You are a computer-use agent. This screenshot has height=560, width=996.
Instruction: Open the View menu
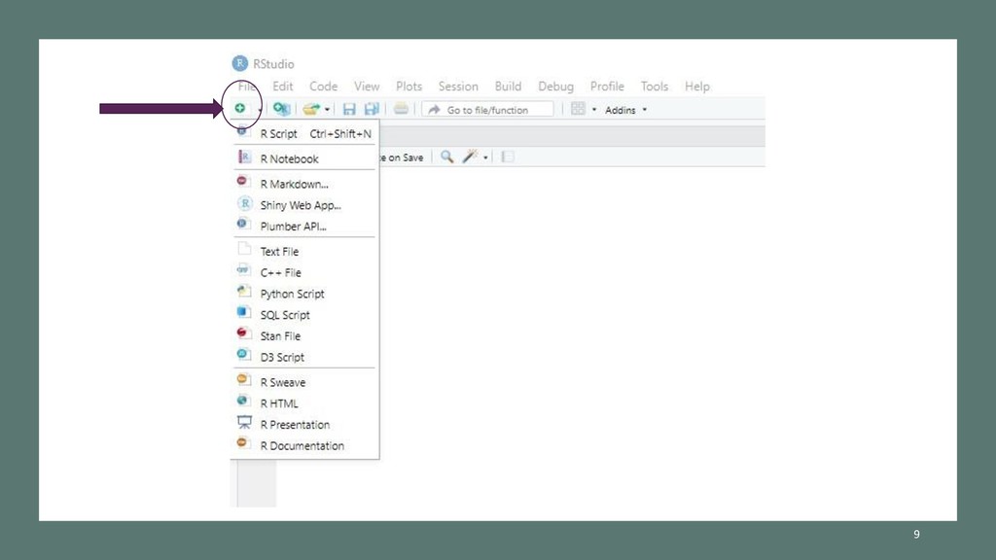[367, 87]
